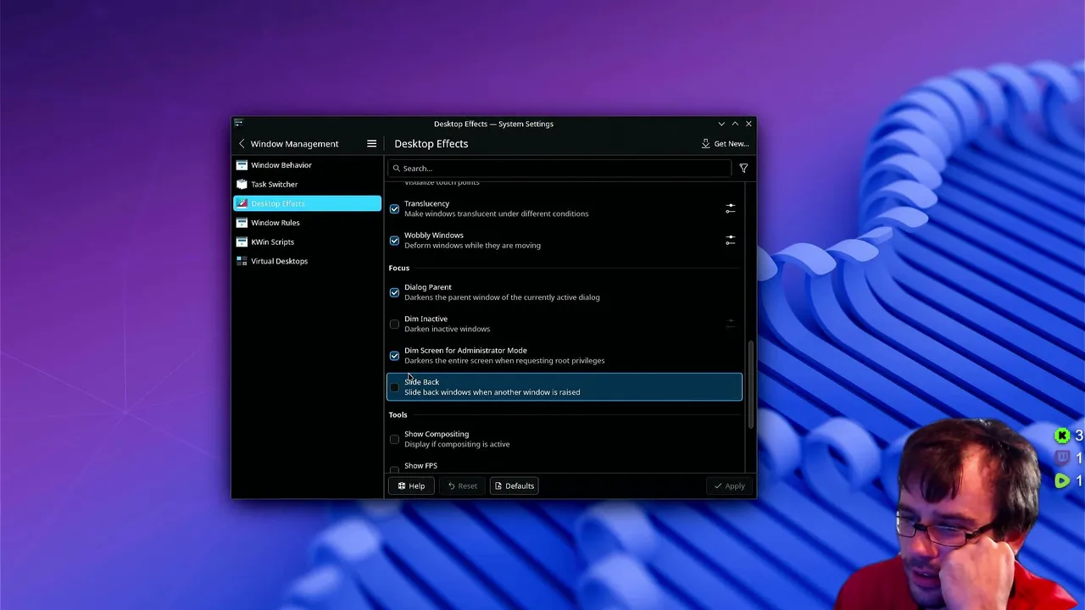Open the sidebar hamburger menu
This screenshot has height=610, width=1085.
point(371,144)
